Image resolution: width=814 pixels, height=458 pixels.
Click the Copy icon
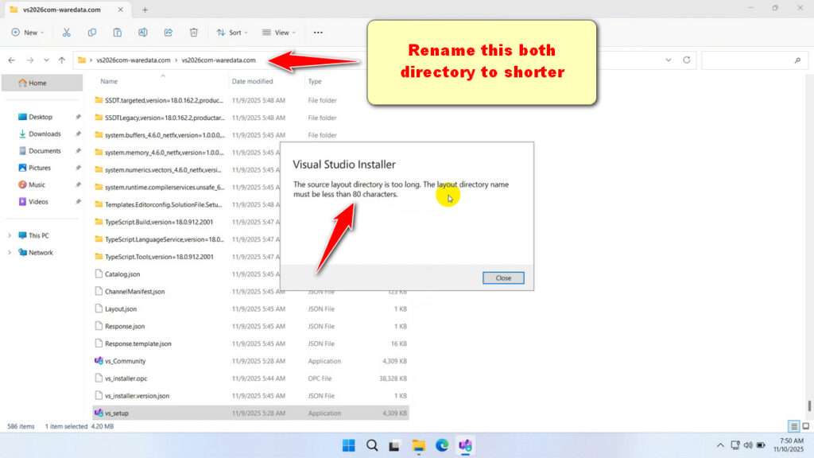point(92,32)
